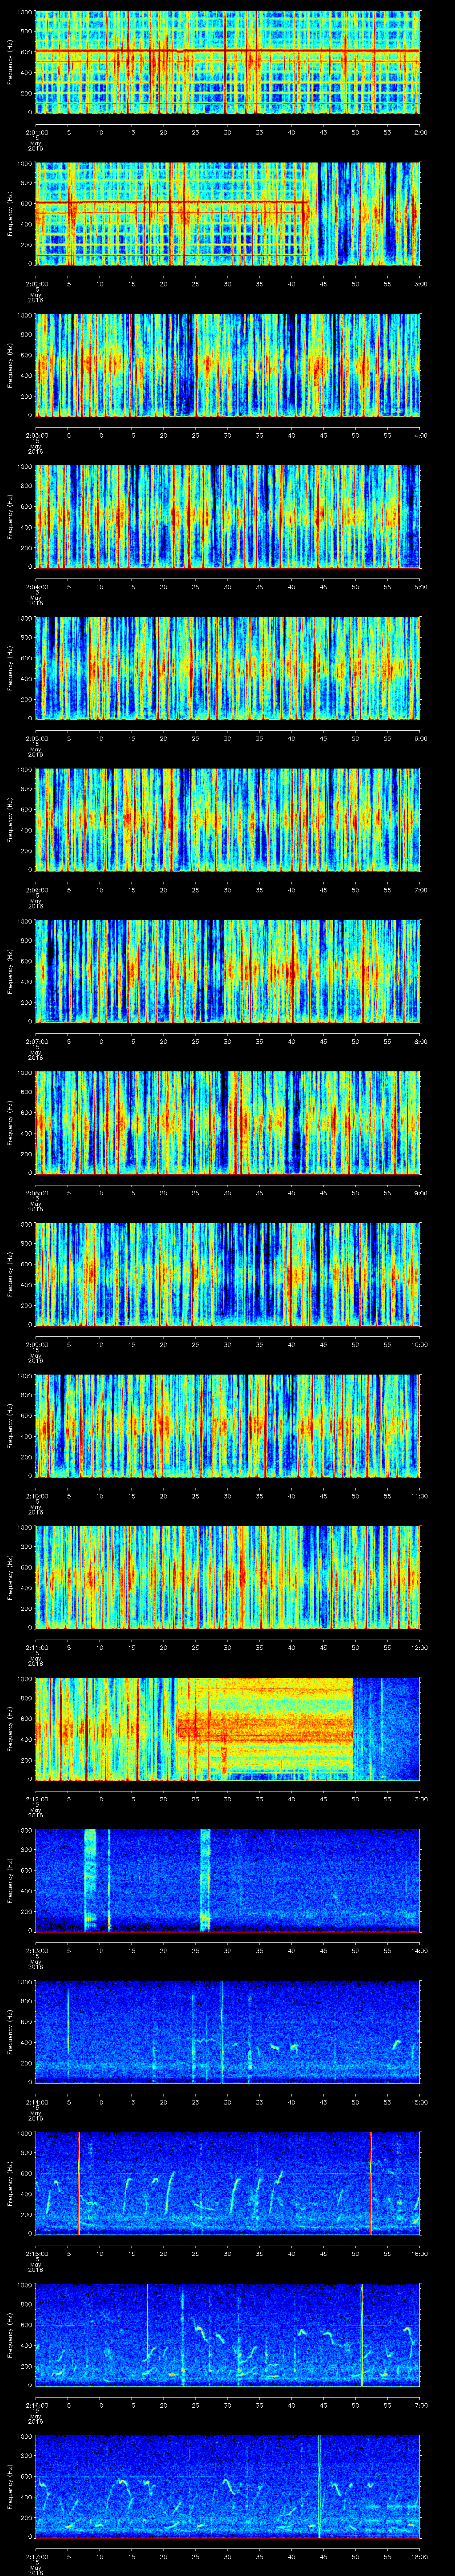This screenshot has width=455, height=2576.
Task: Choose the spectrogram panel starting at 2:15:00
Action: pyautogui.click(x=228, y=2184)
